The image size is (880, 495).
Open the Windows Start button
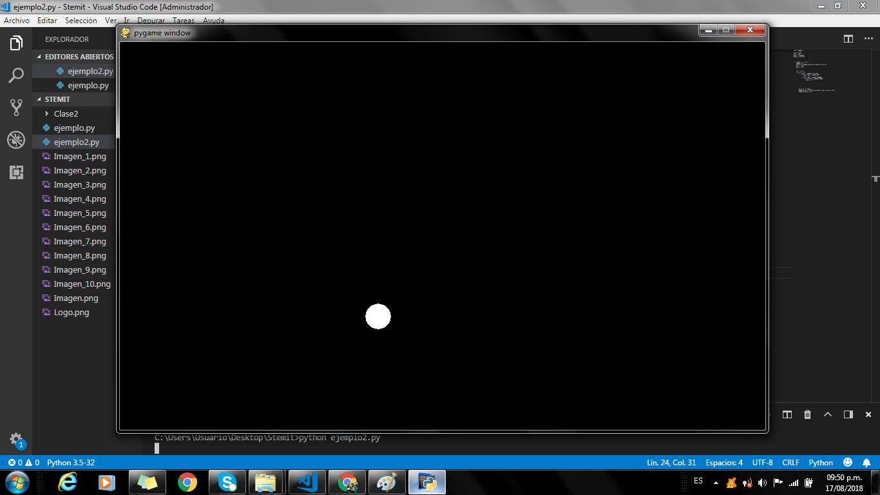(x=17, y=482)
